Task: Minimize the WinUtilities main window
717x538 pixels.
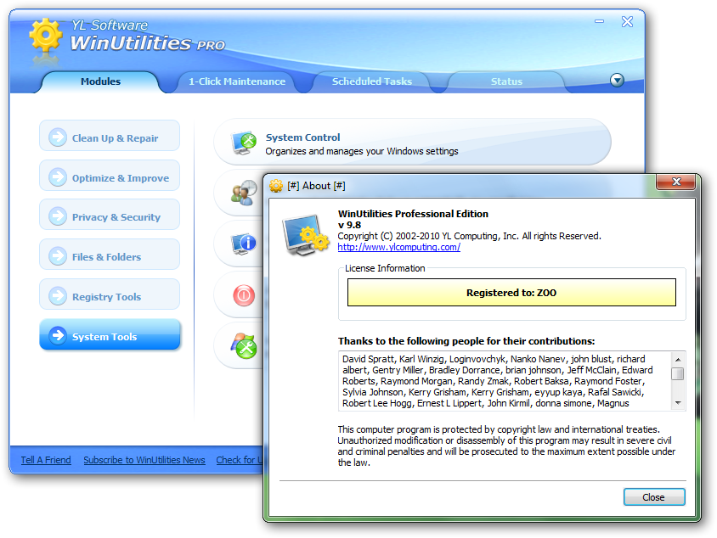Action: [600, 21]
